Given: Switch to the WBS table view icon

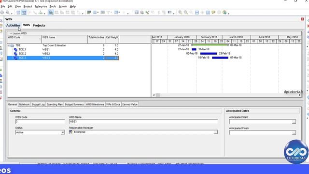Looking at the screenshot, I should pos(18,13).
